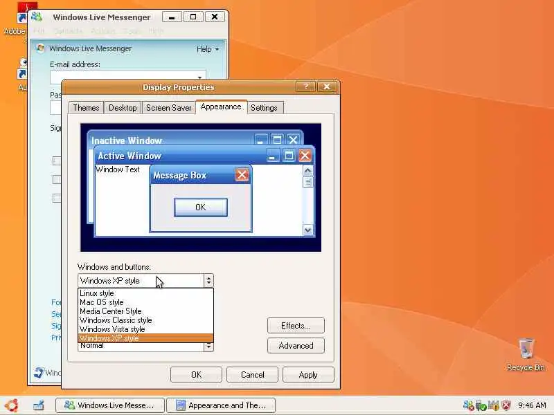Open the Contacts menu in Messenger
554x415 pixels.
(x=68, y=30)
